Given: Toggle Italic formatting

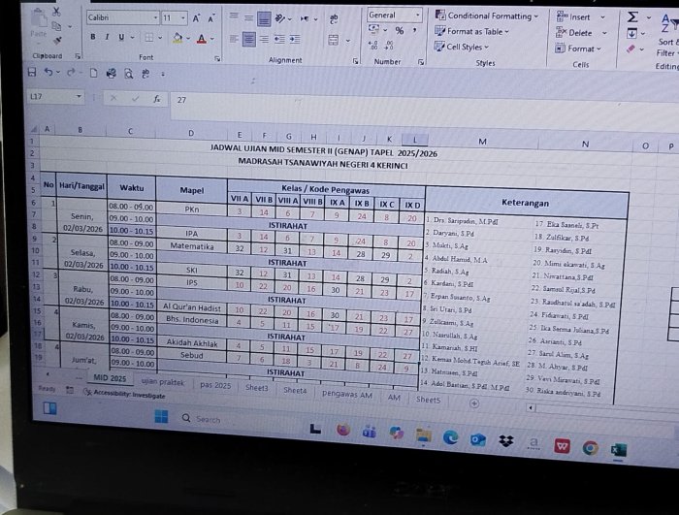Looking at the screenshot, I should click(108, 38).
